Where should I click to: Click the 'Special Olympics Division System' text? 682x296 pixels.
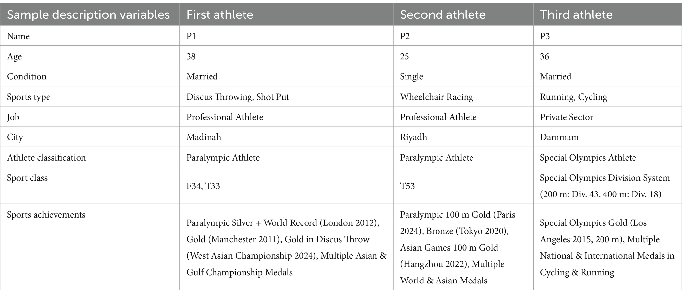(605, 178)
